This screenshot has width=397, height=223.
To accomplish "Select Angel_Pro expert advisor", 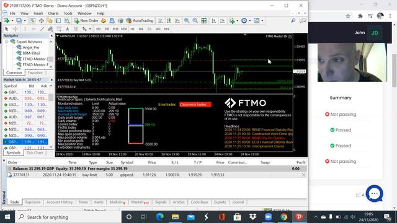I will tap(30, 47).
